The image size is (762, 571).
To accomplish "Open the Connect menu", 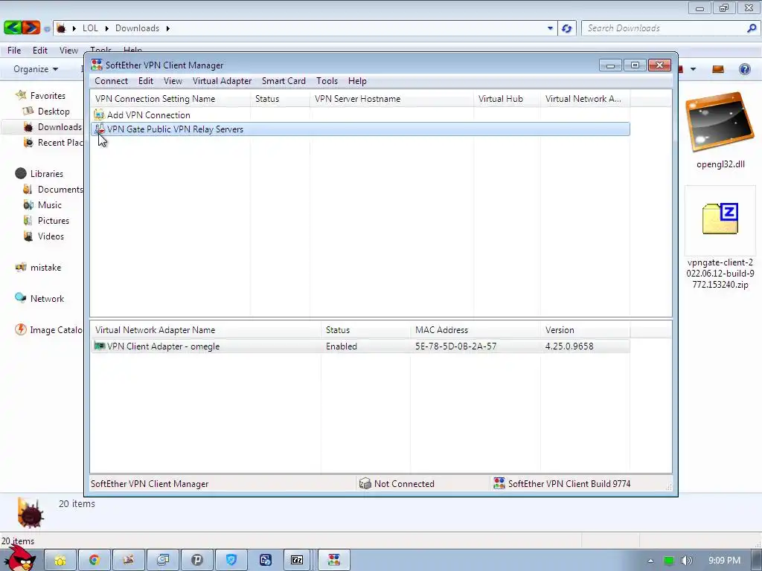I will coord(111,81).
